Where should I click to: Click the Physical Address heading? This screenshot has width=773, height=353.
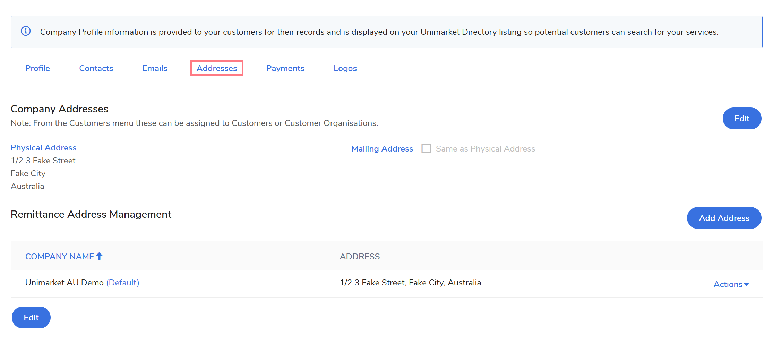tap(44, 148)
